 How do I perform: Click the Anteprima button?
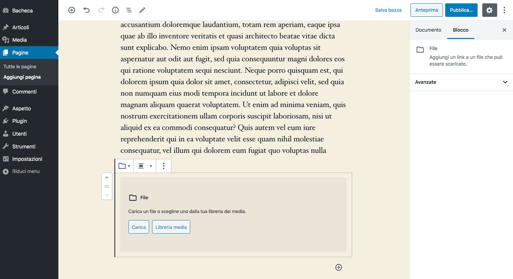(x=427, y=10)
